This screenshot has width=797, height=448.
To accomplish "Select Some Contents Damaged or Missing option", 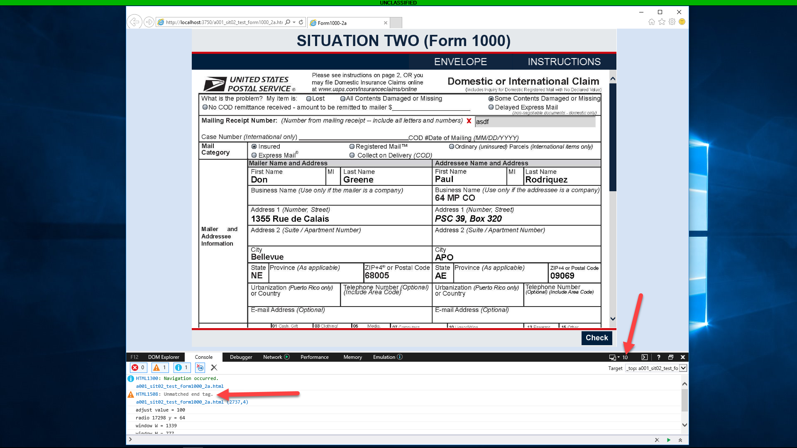I will point(491,99).
